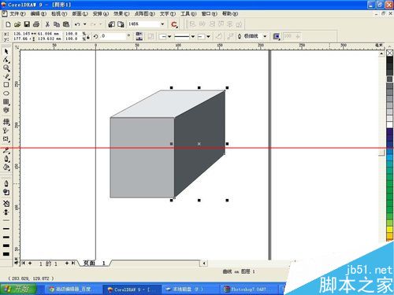Select the Interactive Transparency wine-glass tool
Viewport: 394px width, 295px height.
[x=6, y=131]
